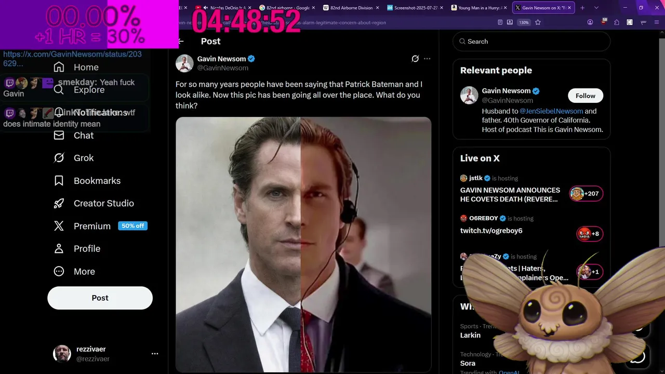Follow Gavin Newsom in Relevant people

pos(585,96)
